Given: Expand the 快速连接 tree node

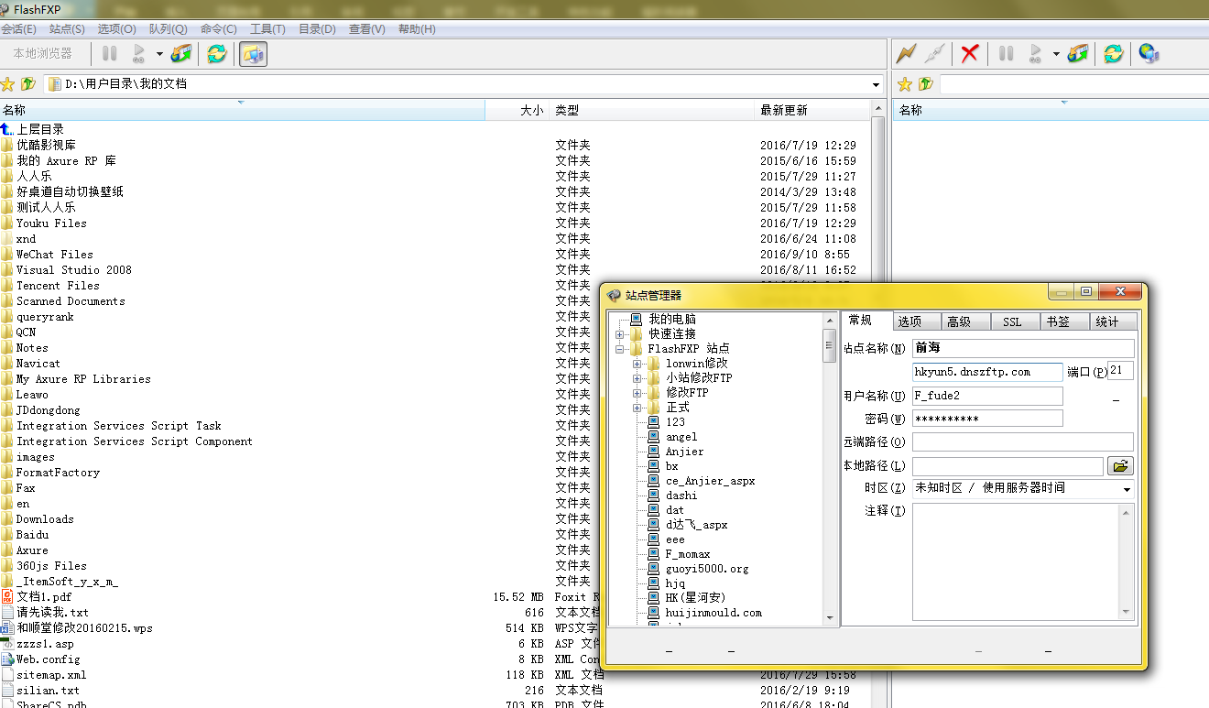Looking at the screenshot, I should point(620,334).
